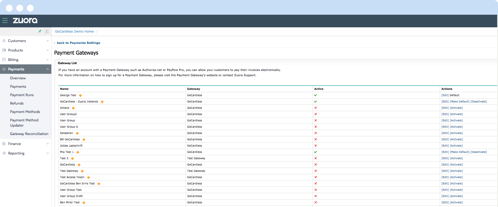The image size is (498, 207).
Task: Click the sidebar collapse-all icon
Action: (47, 31)
